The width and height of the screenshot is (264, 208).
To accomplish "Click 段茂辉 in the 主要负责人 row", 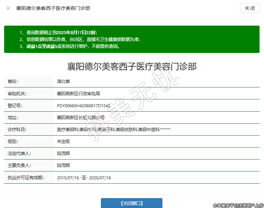I will 63,165.
